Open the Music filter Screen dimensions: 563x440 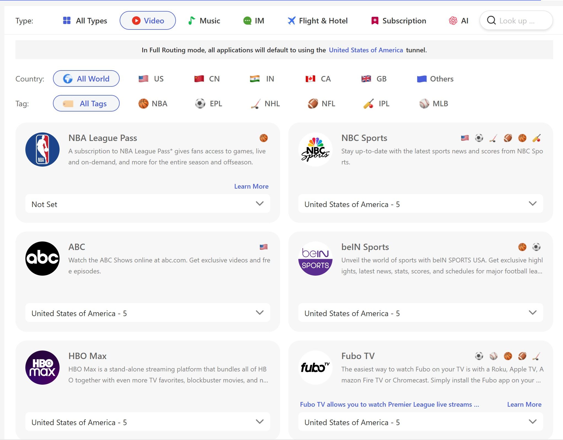coord(204,20)
